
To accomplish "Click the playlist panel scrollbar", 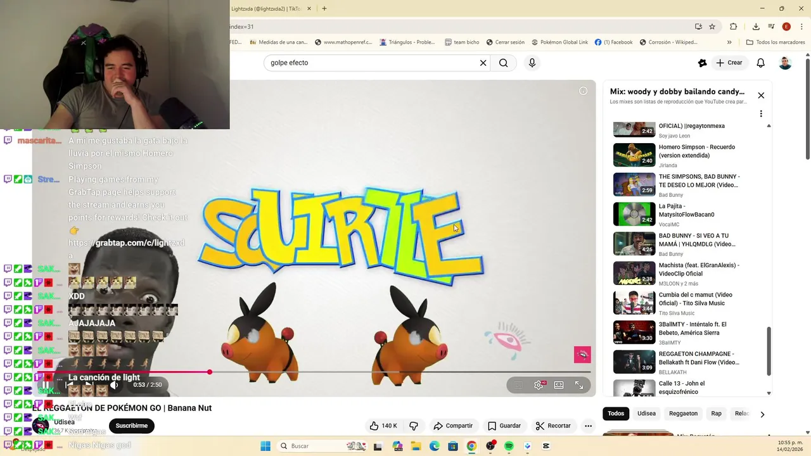I will 769,351.
